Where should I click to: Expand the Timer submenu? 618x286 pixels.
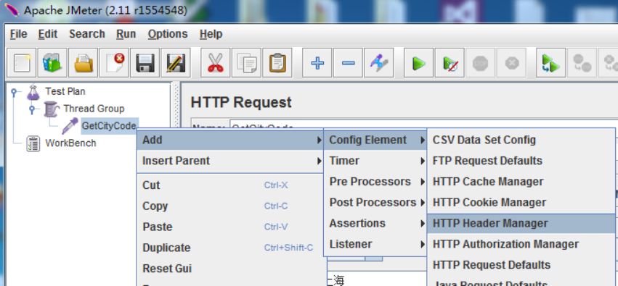click(375, 161)
